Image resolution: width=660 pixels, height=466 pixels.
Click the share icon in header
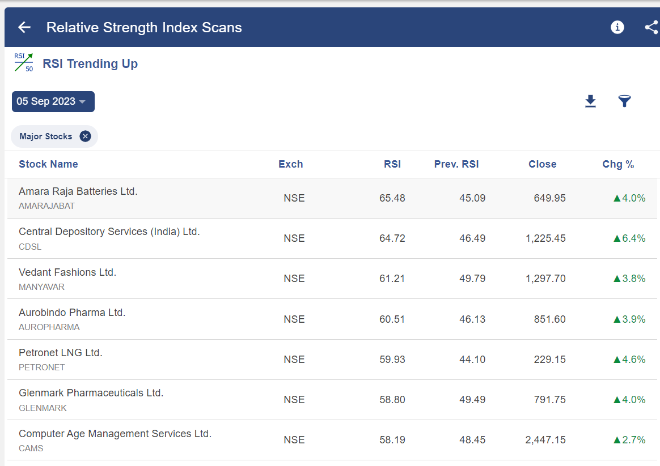(651, 27)
